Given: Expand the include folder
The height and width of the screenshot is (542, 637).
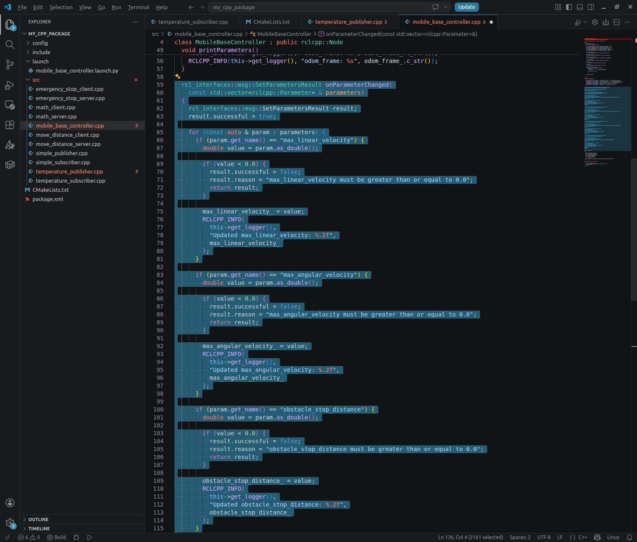Looking at the screenshot, I should coord(82,52).
